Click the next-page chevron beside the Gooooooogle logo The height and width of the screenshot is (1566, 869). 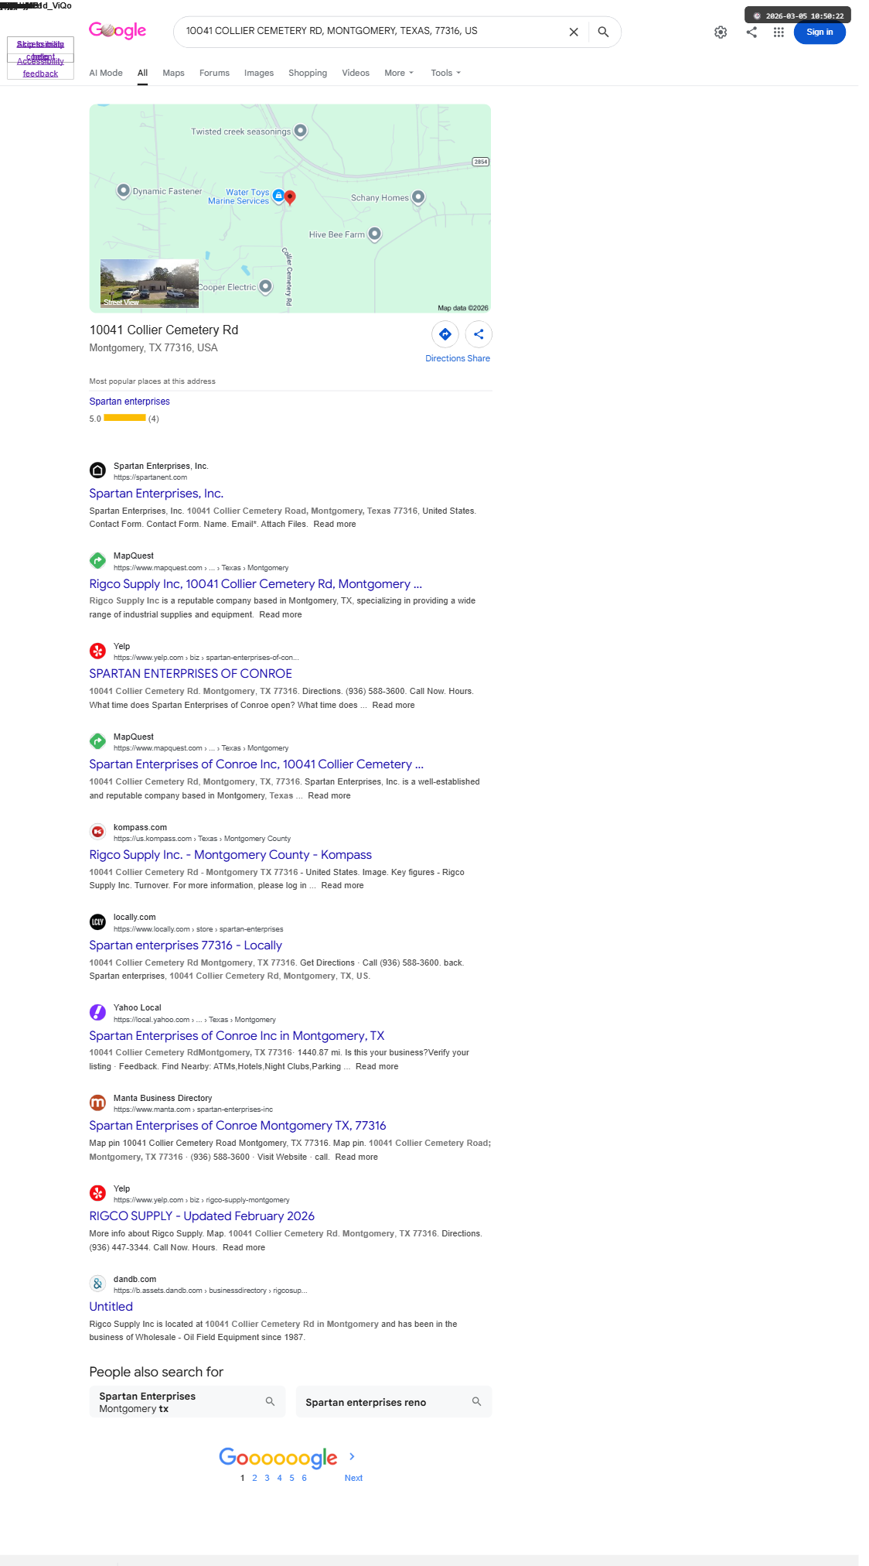(x=353, y=1456)
